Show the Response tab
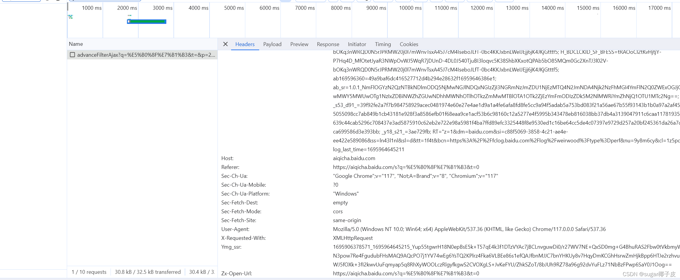 point(328,44)
